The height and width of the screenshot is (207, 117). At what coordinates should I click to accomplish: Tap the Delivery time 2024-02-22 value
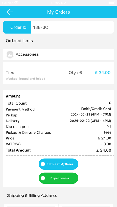pyautogui.click(x=90, y=120)
